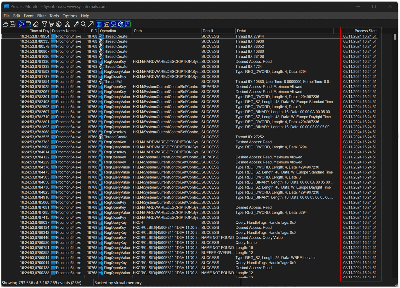
Task: Open the Highlight dialog from the toolbar
Action: 51,24
